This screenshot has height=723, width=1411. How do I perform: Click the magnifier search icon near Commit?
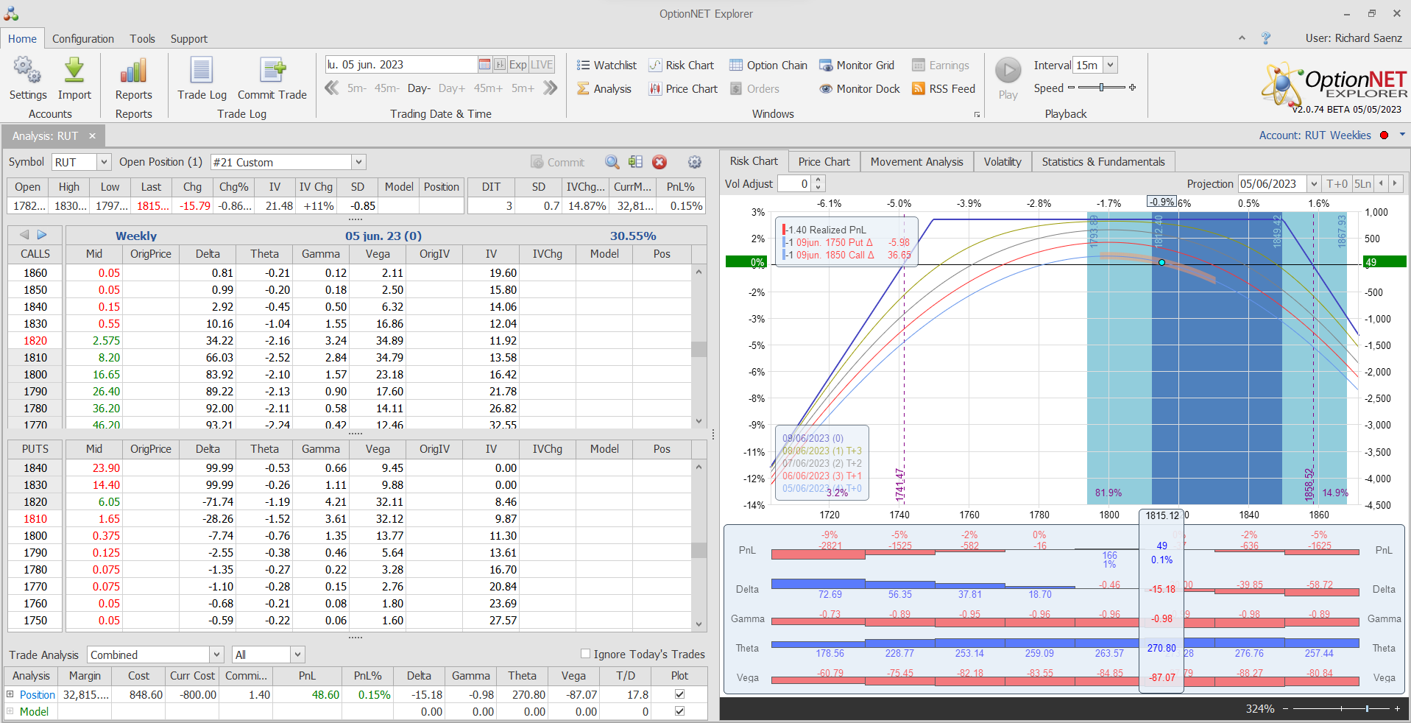pos(612,162)
